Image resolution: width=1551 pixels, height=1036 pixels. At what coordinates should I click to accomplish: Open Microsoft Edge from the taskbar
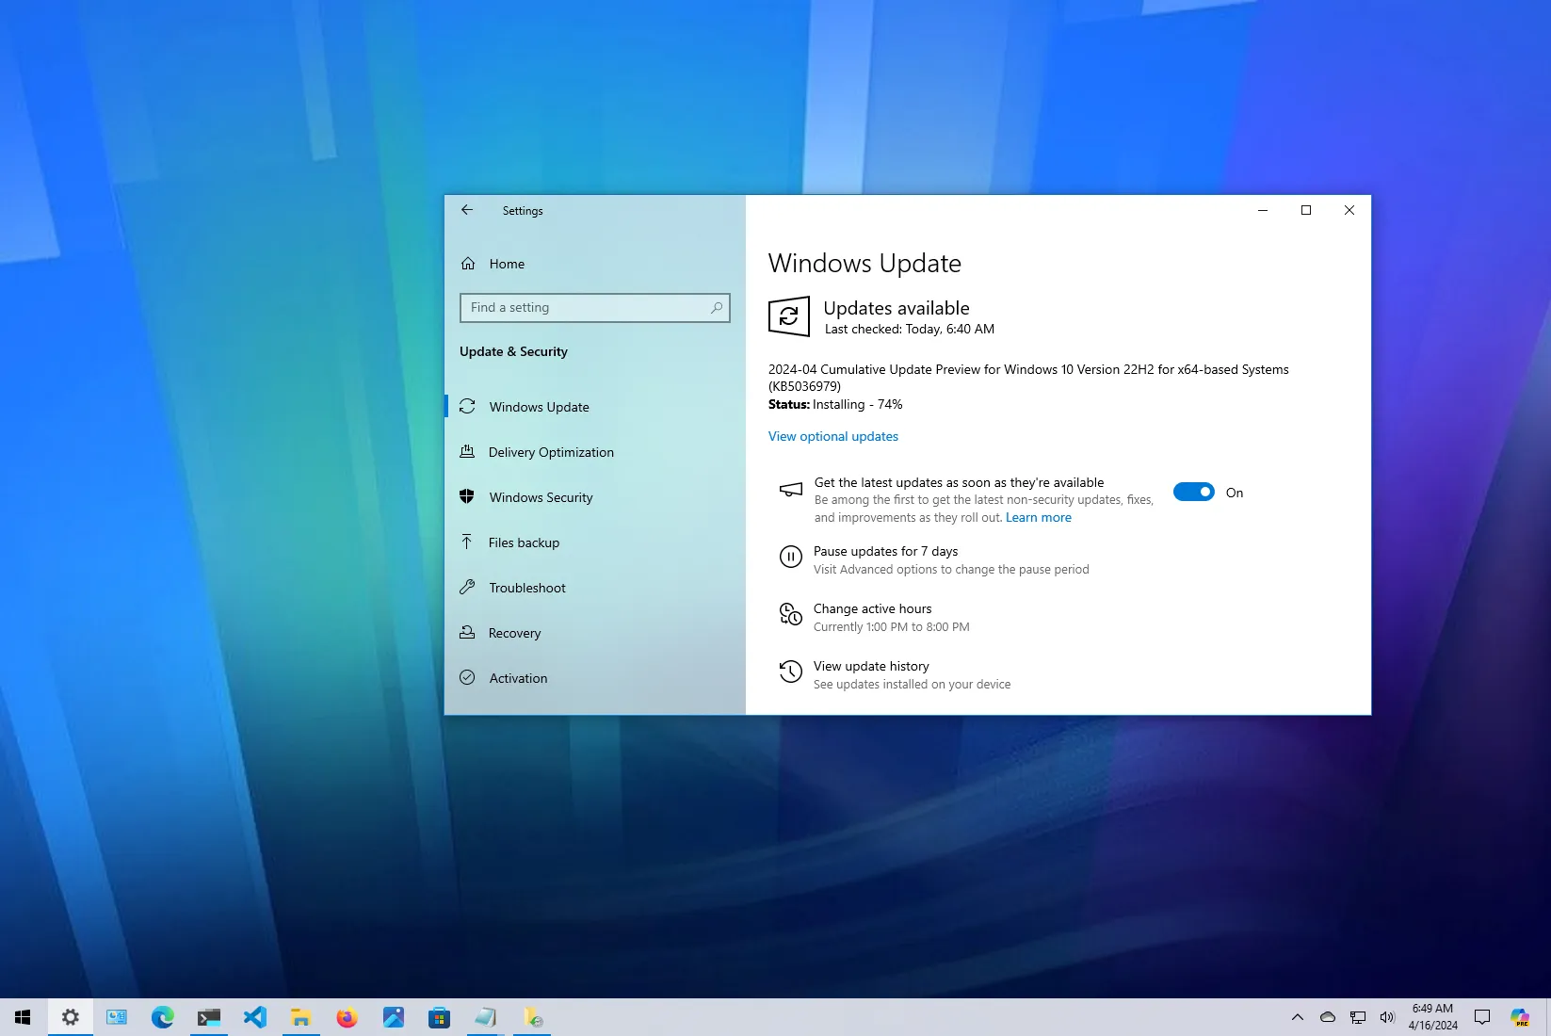163,1017
